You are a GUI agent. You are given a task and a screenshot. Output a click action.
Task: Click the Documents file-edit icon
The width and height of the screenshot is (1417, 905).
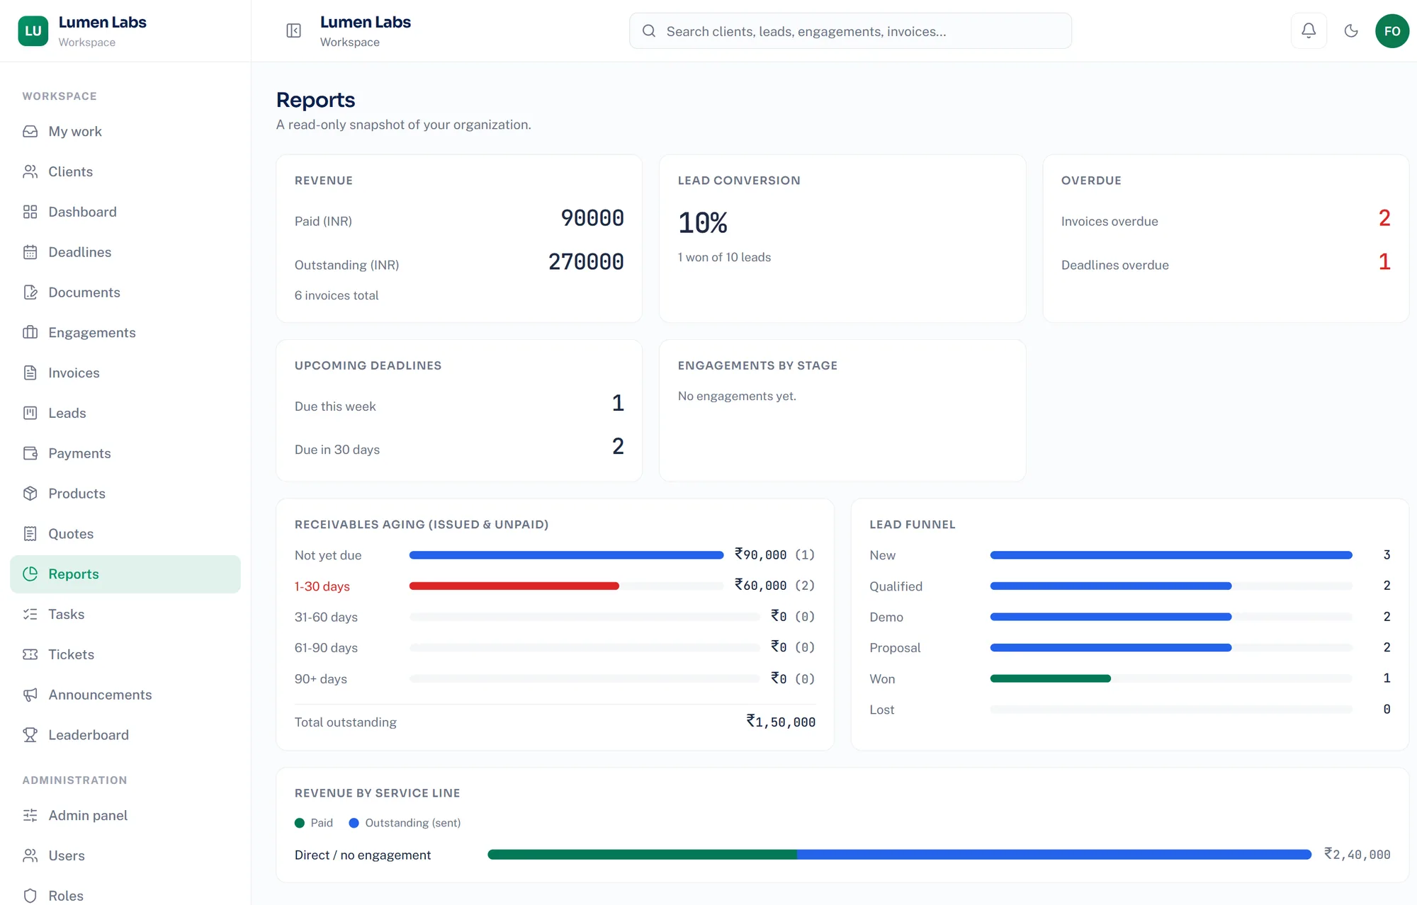click(30, 292)
